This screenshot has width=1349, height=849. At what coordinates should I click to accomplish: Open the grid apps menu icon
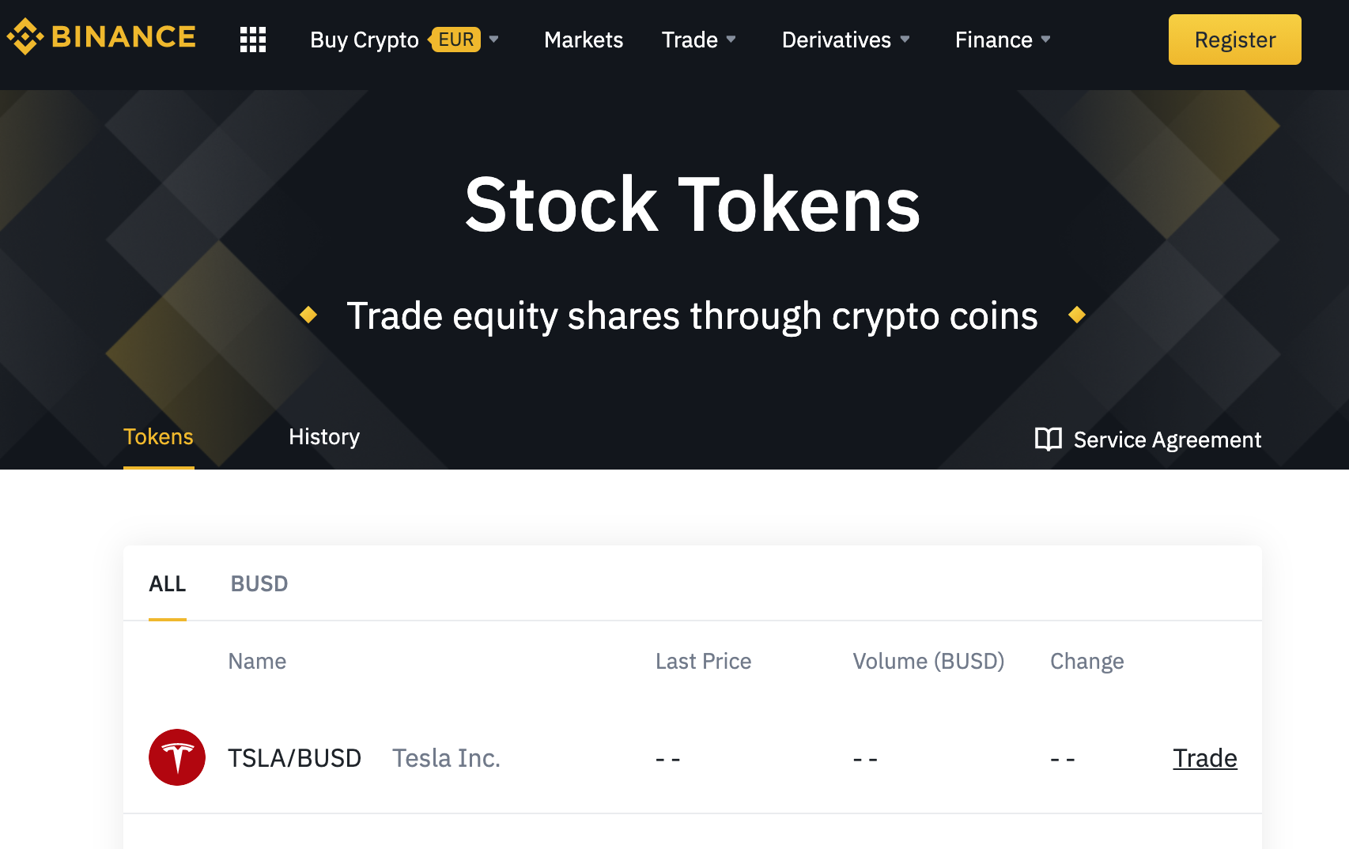pyautogui.click(x=253, y=40)
